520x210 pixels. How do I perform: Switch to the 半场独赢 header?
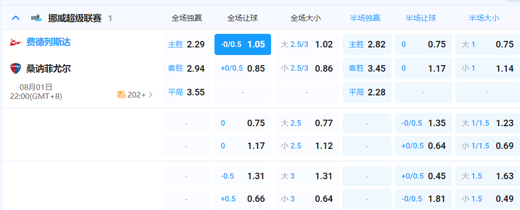pos(365,18)
